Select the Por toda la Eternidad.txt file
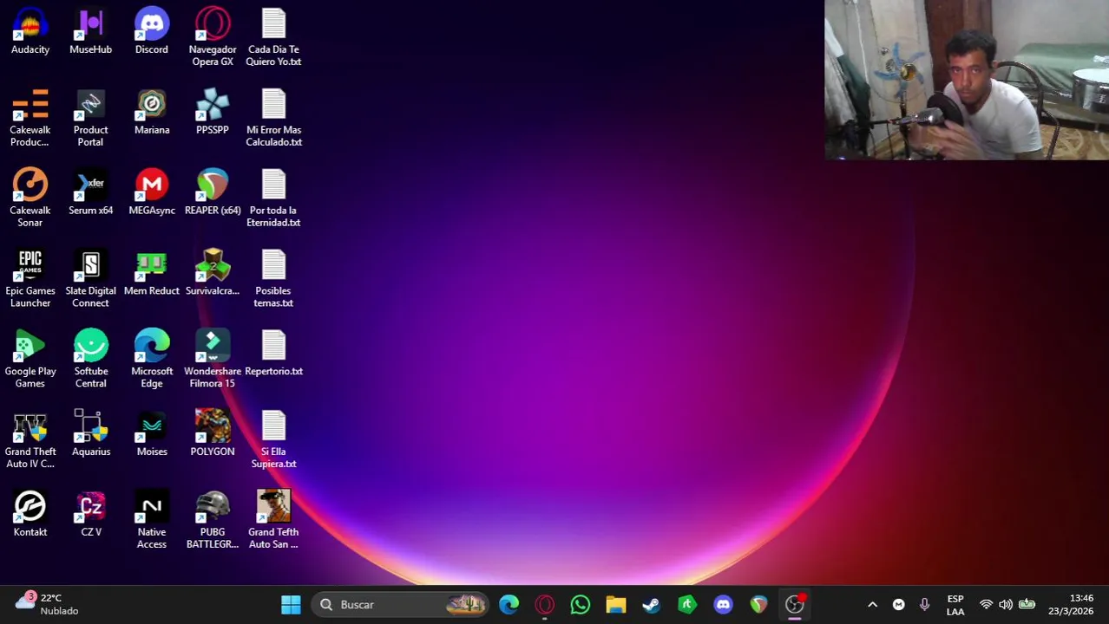This screenshot has width=1109, height=624. 273,198
